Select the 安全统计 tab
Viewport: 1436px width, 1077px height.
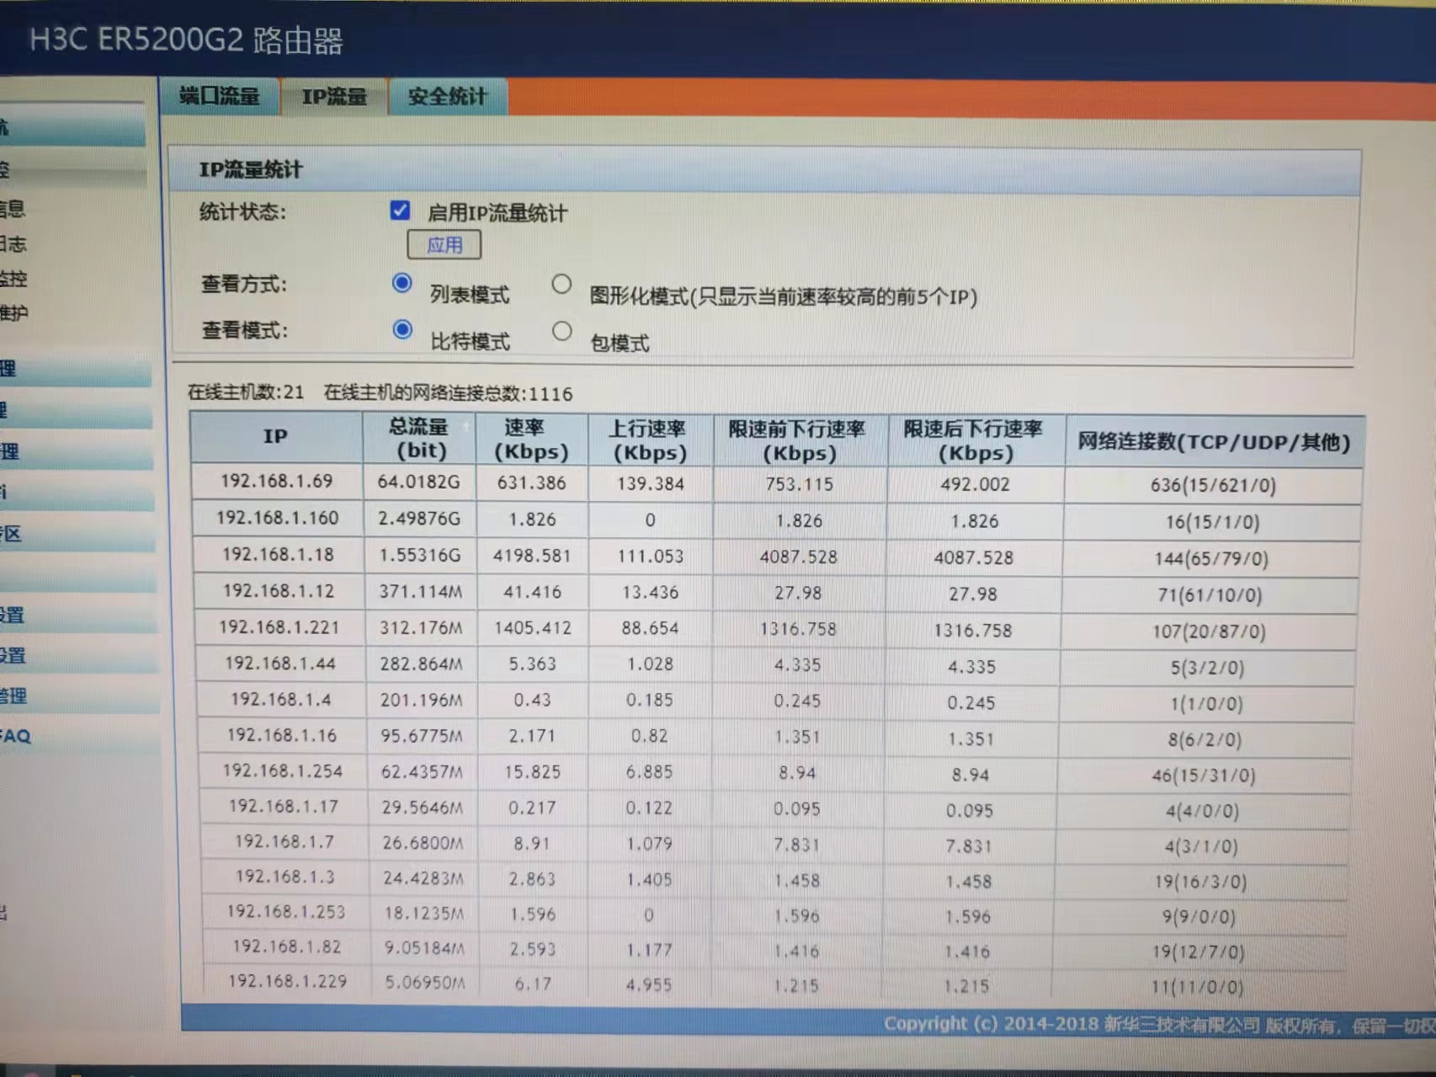[448, 97]
